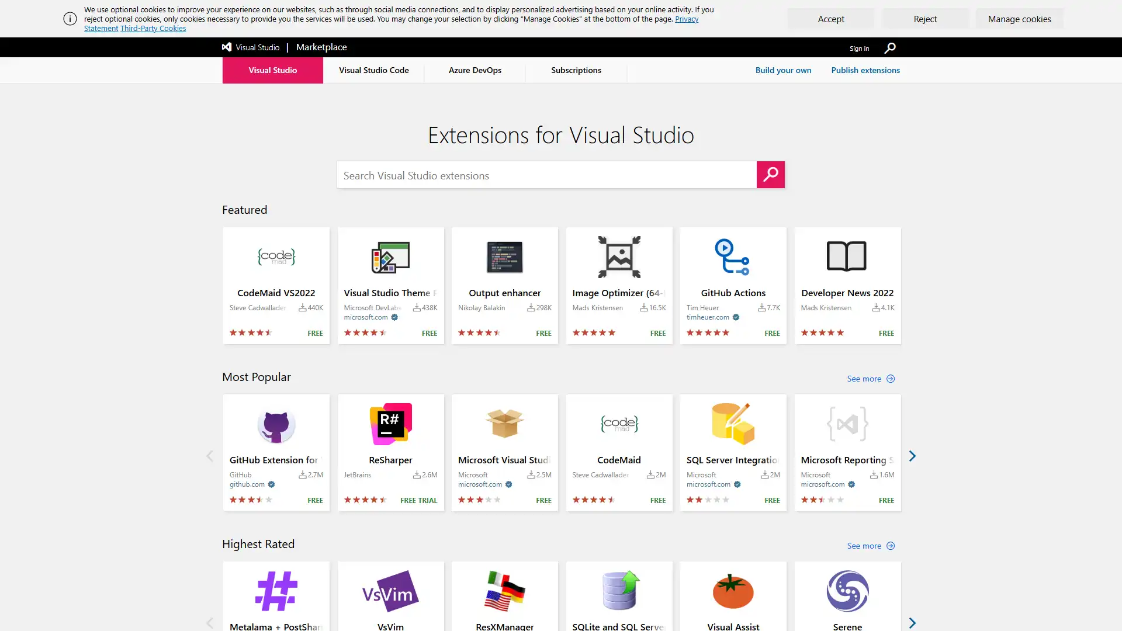Viewport: 1122px width, 631px height.
Task: Open See more for Most Popular
Action: tap(871, 379)
